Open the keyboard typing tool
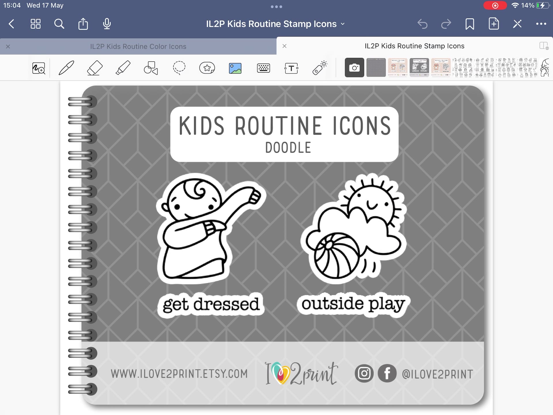Image resolution: width=553 pixels, height=415 pixels. 263,68
